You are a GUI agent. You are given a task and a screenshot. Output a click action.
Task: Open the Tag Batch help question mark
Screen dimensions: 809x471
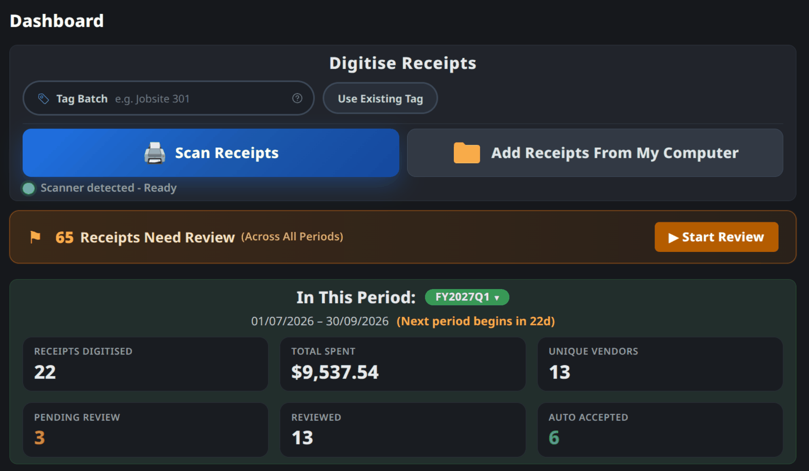click(x=297, y=98)
